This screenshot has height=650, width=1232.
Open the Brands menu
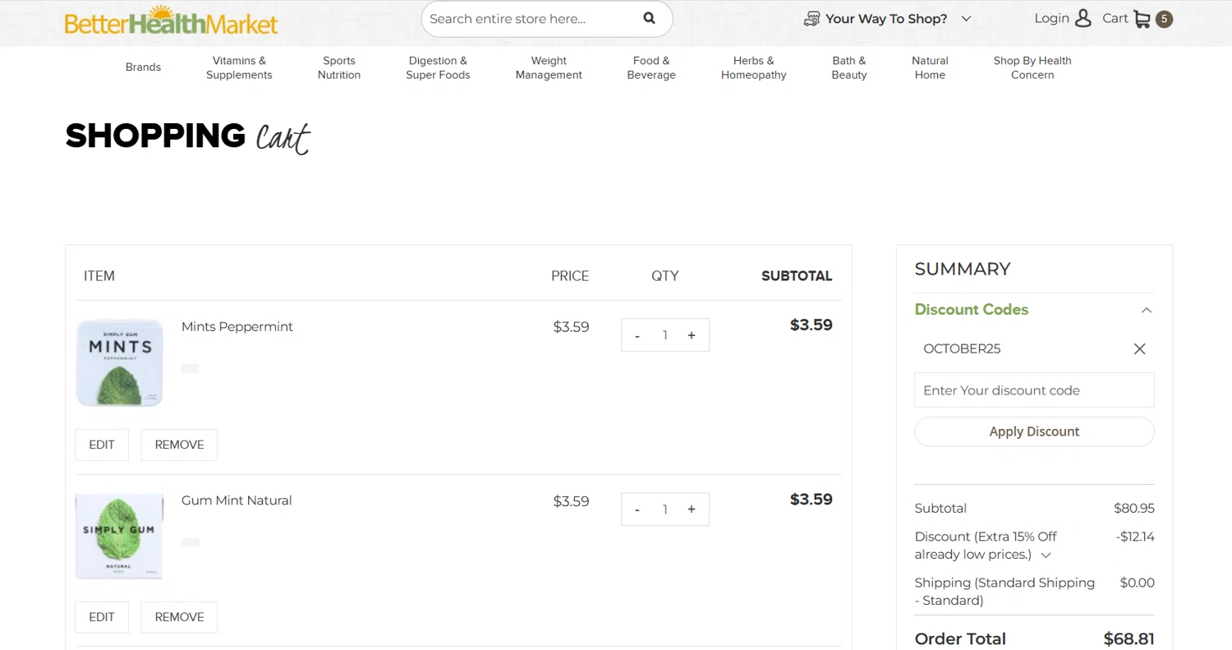click(x=143, y=67)
